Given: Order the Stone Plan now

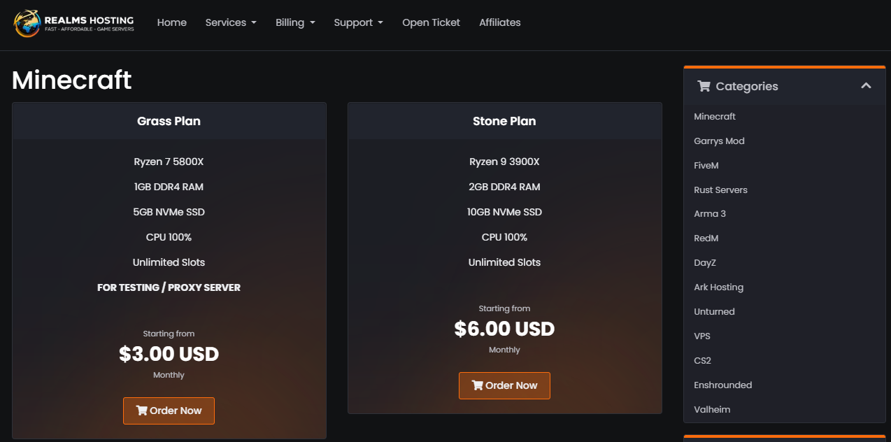Looking at the screenshot, I should point(504,385).
